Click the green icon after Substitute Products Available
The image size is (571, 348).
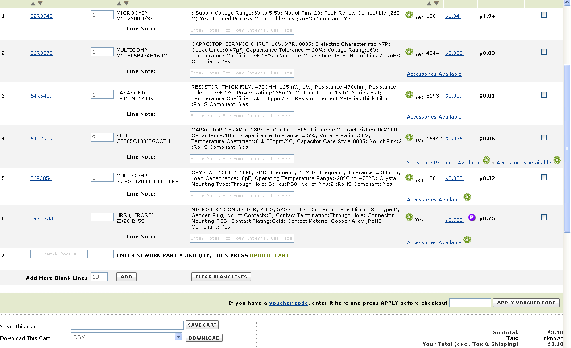pyautogui.click(x=486, y=160)
